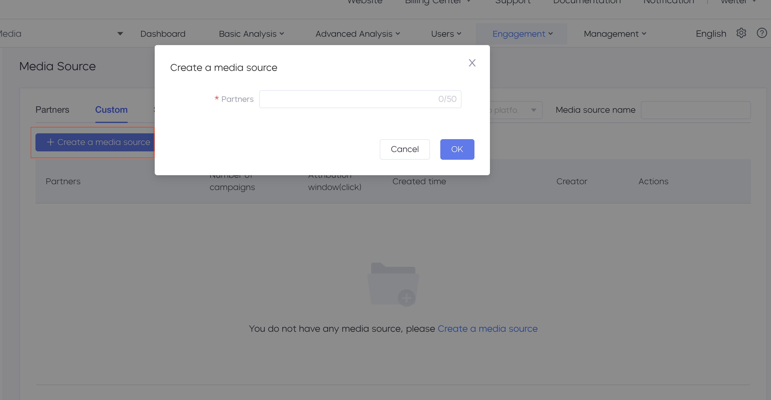Screen dimensions: 771x400
Task: Click the empty folder illustration
Action: click(393, 285)
